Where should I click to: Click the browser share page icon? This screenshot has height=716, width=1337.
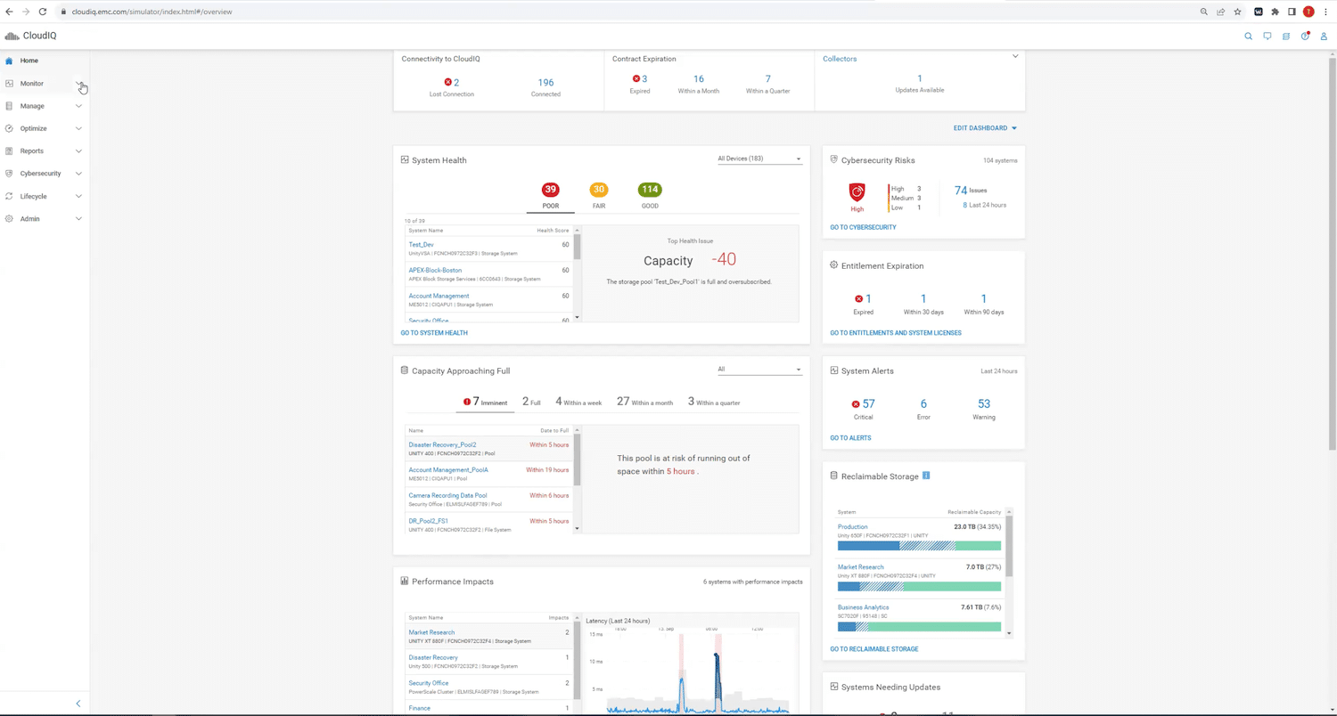pyautogui.click(x=1220, y=12)
